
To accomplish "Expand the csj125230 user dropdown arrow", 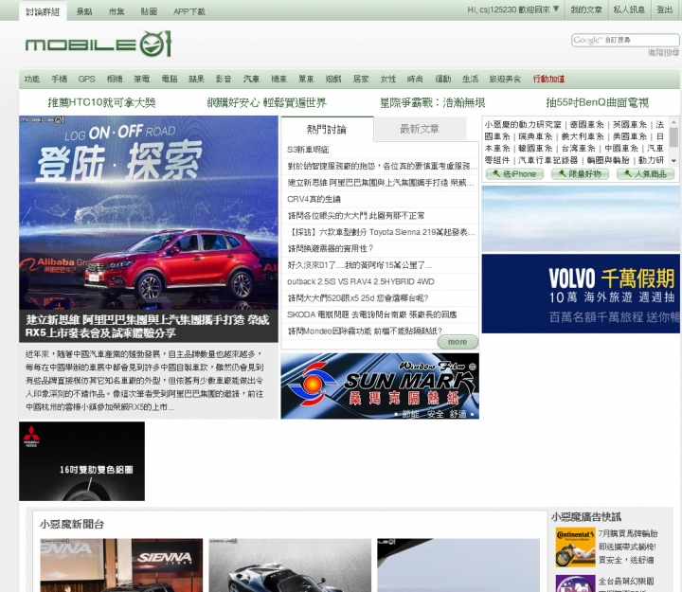I will pos(556,9).
